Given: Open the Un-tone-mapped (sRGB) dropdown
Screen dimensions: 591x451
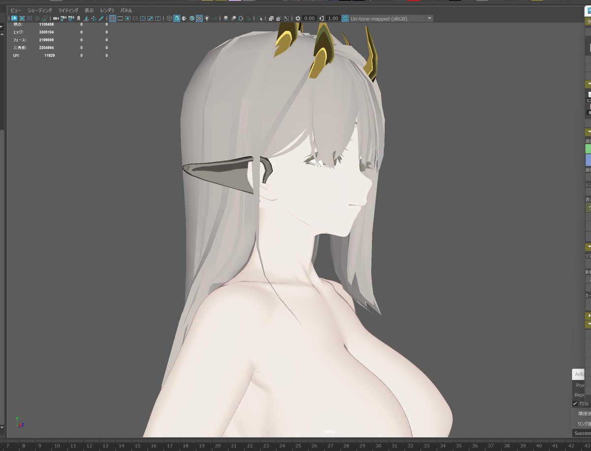Looking at the screenshot, I should click(x=392, y=18).
